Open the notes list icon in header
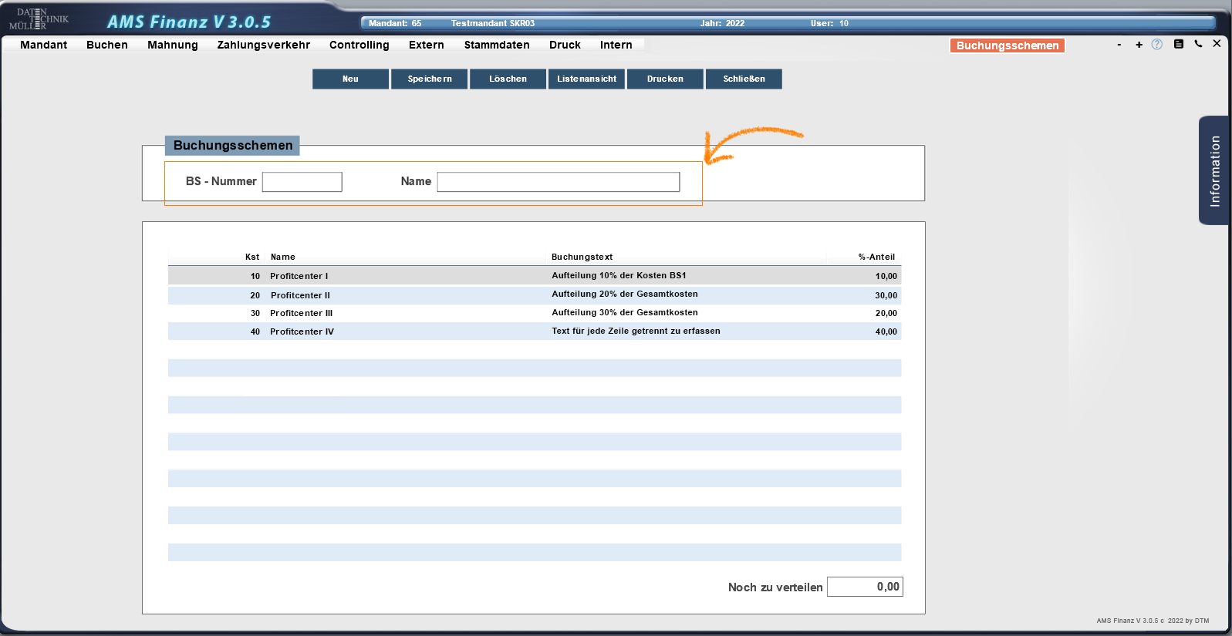The height and width of the screenshot is (636, 1232). 1178,44
